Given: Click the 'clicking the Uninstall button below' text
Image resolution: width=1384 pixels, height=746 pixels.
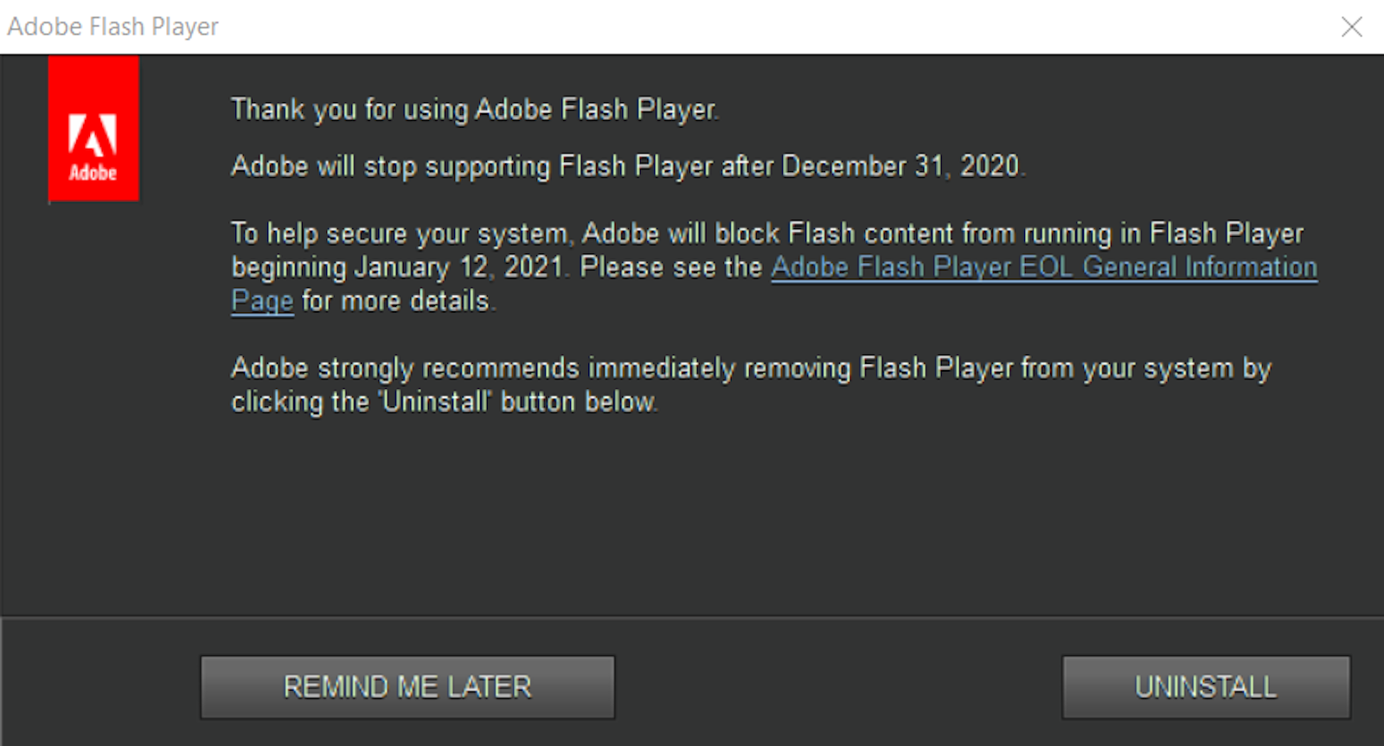Looking at the screenshot, I should pos(444,402).
